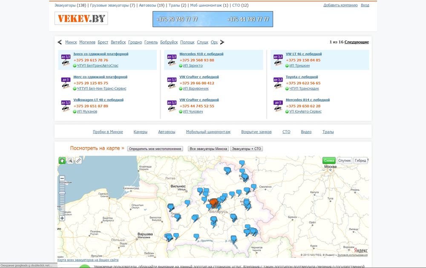Open Видео link

(306, 132)
